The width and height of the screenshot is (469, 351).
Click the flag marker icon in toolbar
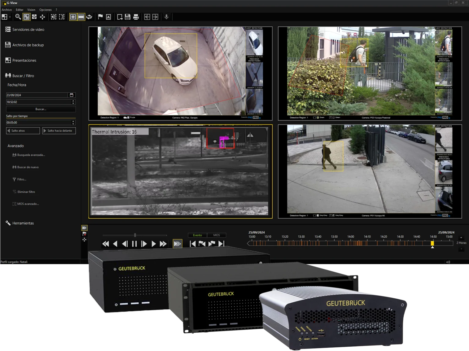pos(100,17)
